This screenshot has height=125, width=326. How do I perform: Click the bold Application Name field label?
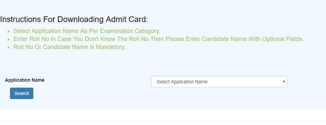coord(25,80)
